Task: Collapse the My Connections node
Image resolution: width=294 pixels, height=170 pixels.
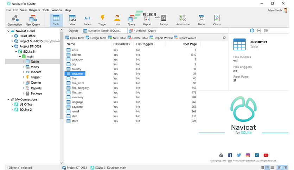Action: coord(8,99)
